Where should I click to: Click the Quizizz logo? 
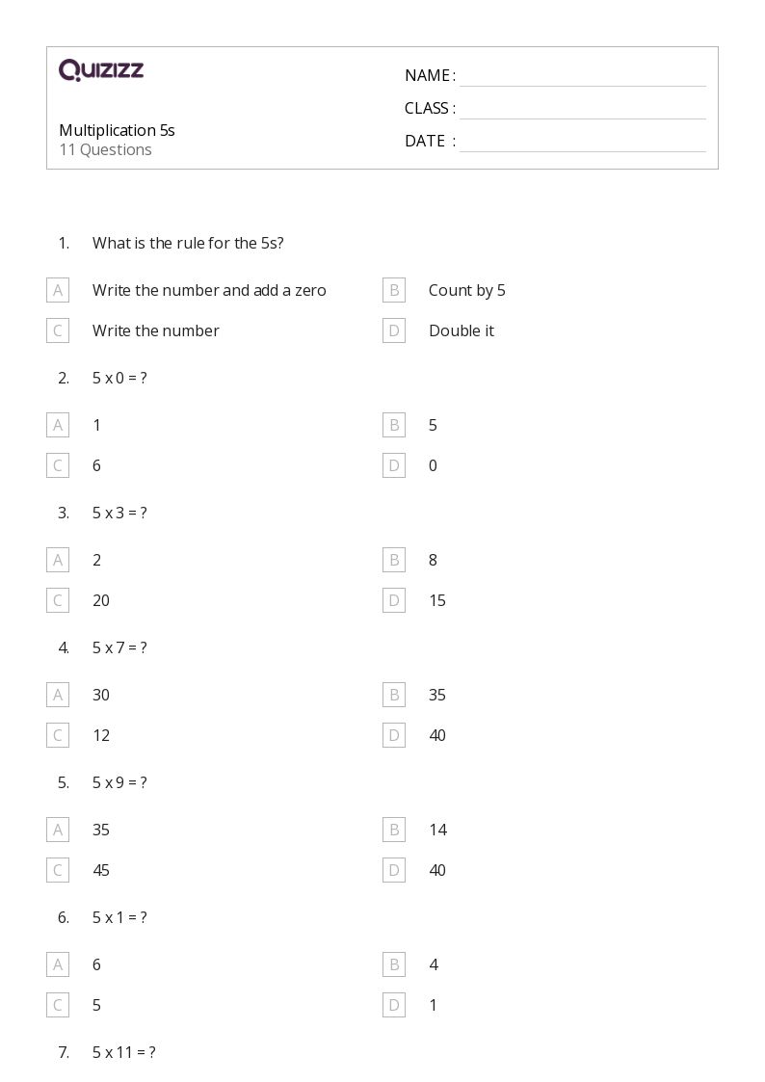click(x=101, y=69)
